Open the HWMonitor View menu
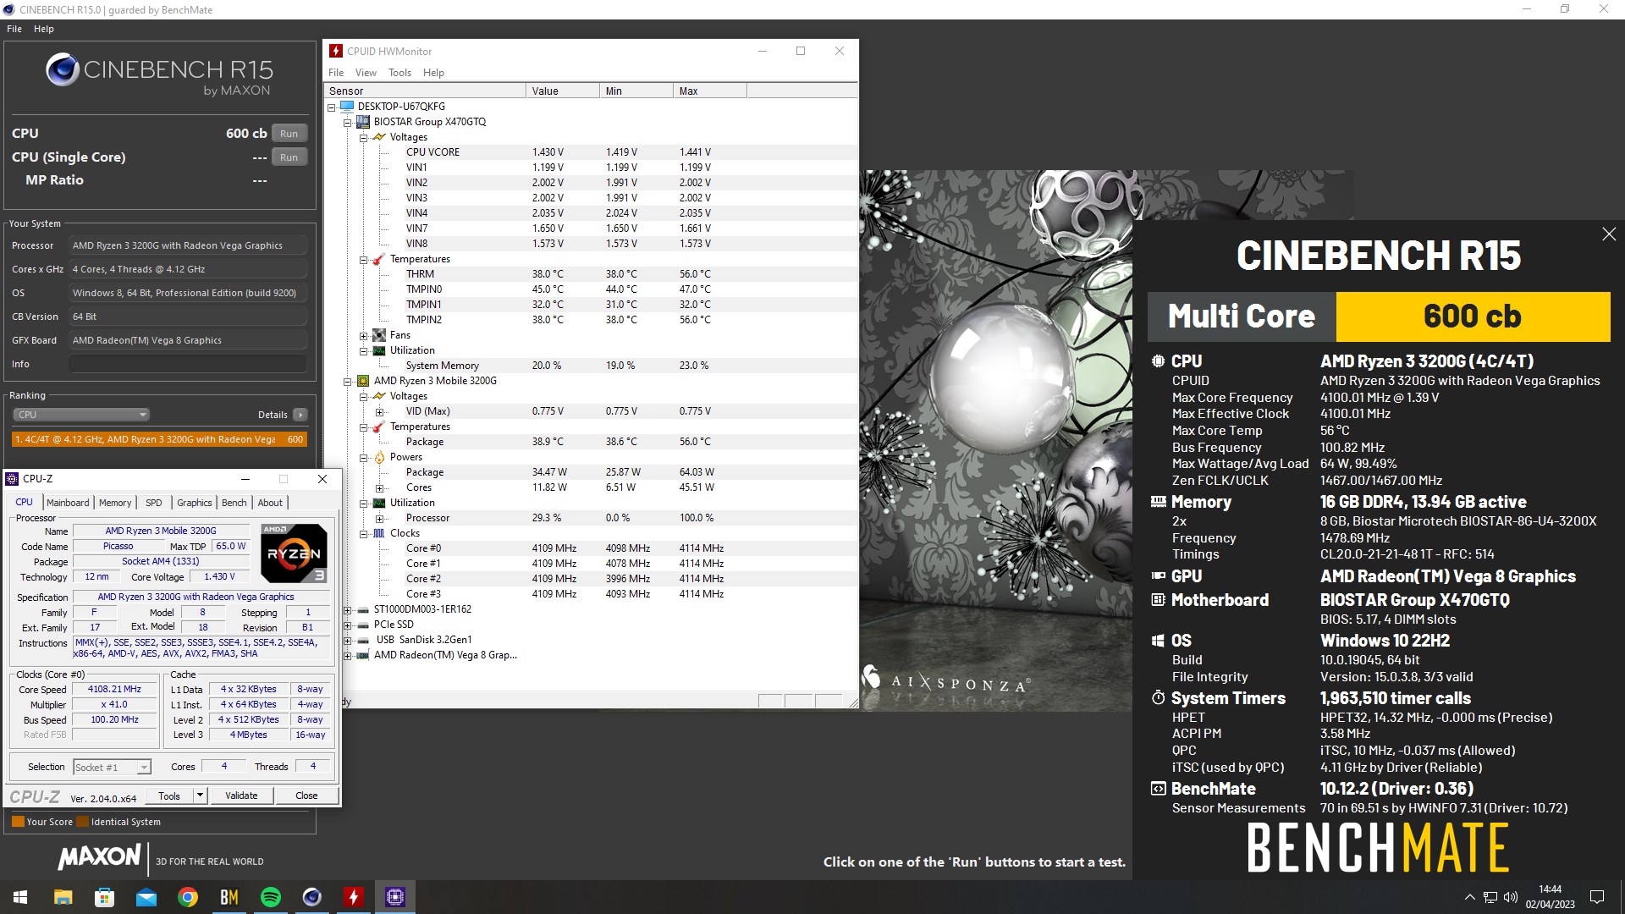 point(366,73)
